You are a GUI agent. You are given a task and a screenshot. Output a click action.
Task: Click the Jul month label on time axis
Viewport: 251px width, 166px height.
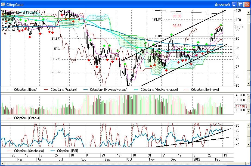[x=61, y=159]
